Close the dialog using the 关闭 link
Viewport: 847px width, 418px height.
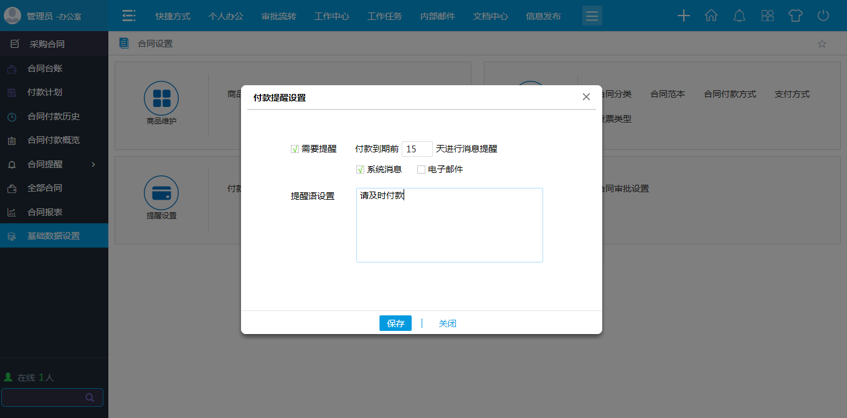(x=447, y=323)
